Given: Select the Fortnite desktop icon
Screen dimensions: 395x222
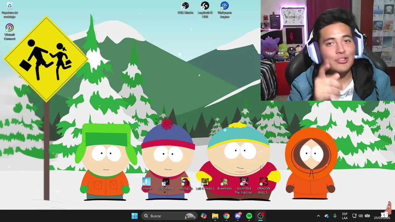Looking at the screenshot, I should pyautogui.click(x=146, y=184).
